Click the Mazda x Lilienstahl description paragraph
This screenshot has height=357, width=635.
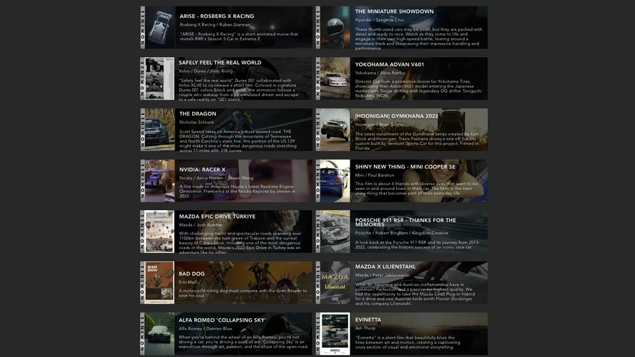click(x=415, y=294)
